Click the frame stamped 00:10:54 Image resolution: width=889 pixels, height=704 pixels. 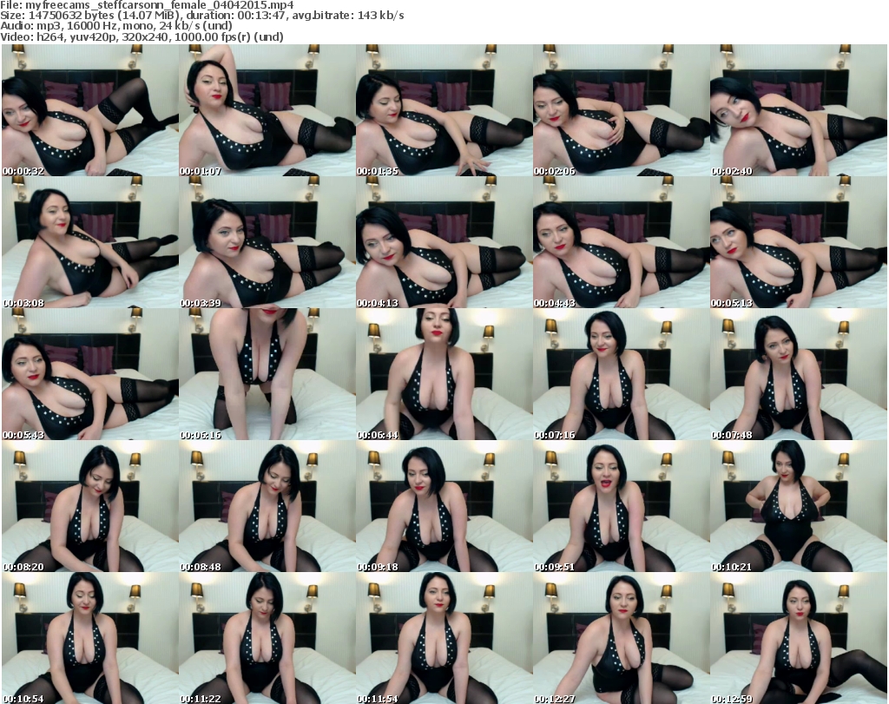click(90, 638)
